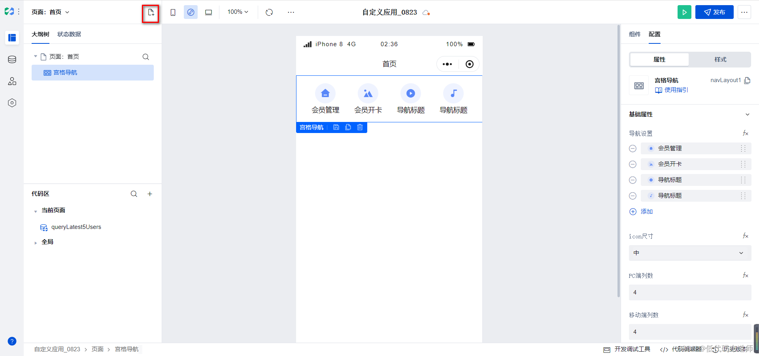
Task: Open the 使用指引 link
Action: point(672,90)
